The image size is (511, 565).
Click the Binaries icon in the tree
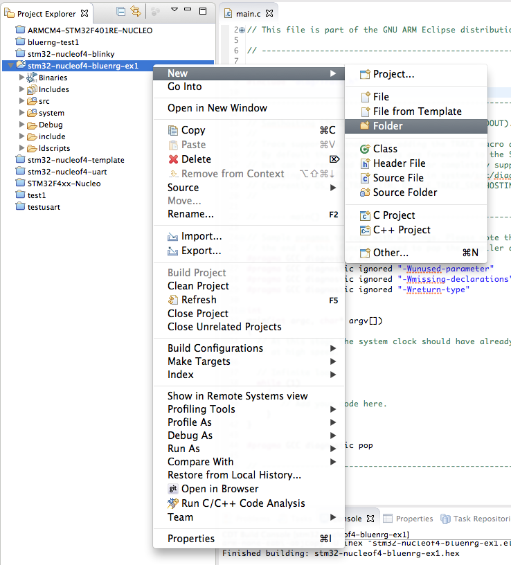click(32, 78)
